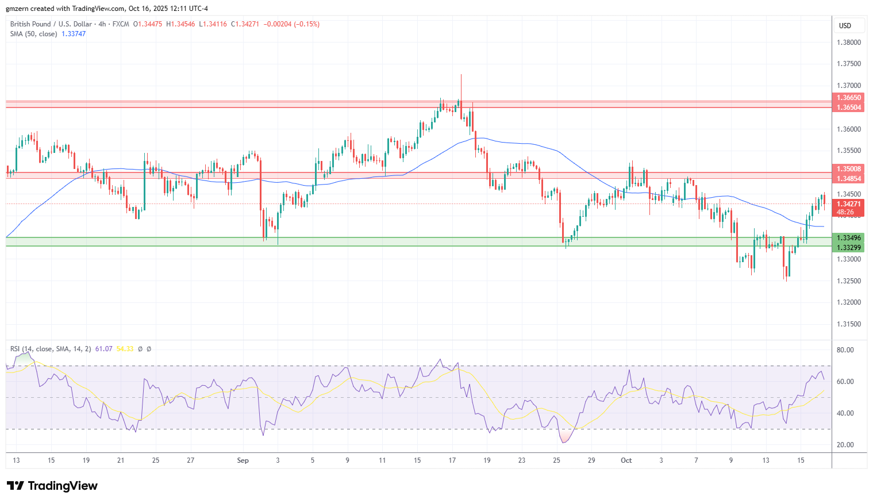Click the red 1.34854 price label

click(848, 179)
